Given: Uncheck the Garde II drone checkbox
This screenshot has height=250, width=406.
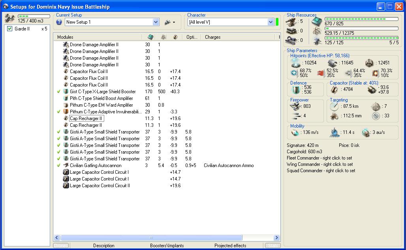Looking at the screenshot, I should (10, 29).
